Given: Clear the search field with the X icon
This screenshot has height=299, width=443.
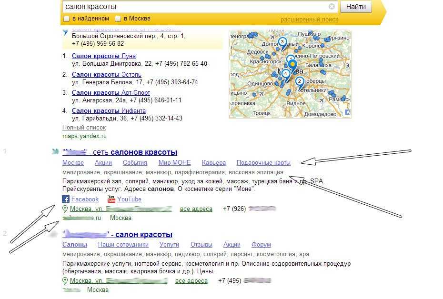Looking at the screenshot, I should [332, 7].
